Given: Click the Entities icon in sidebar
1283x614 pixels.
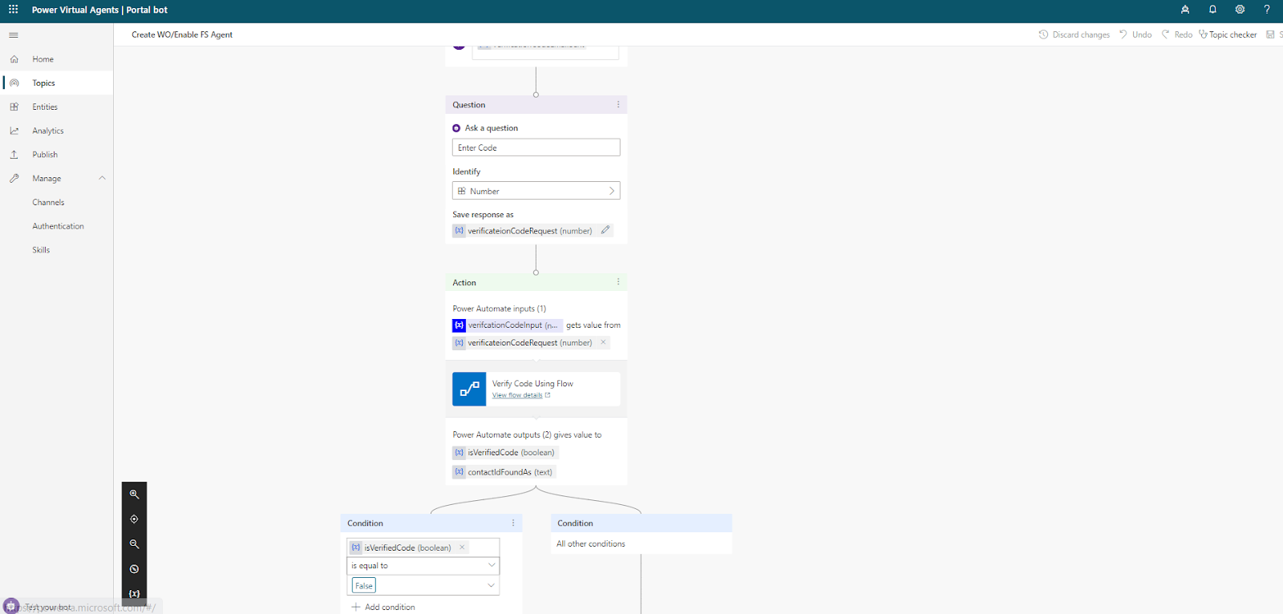Looking at the screenshot, I should (14, 107).
